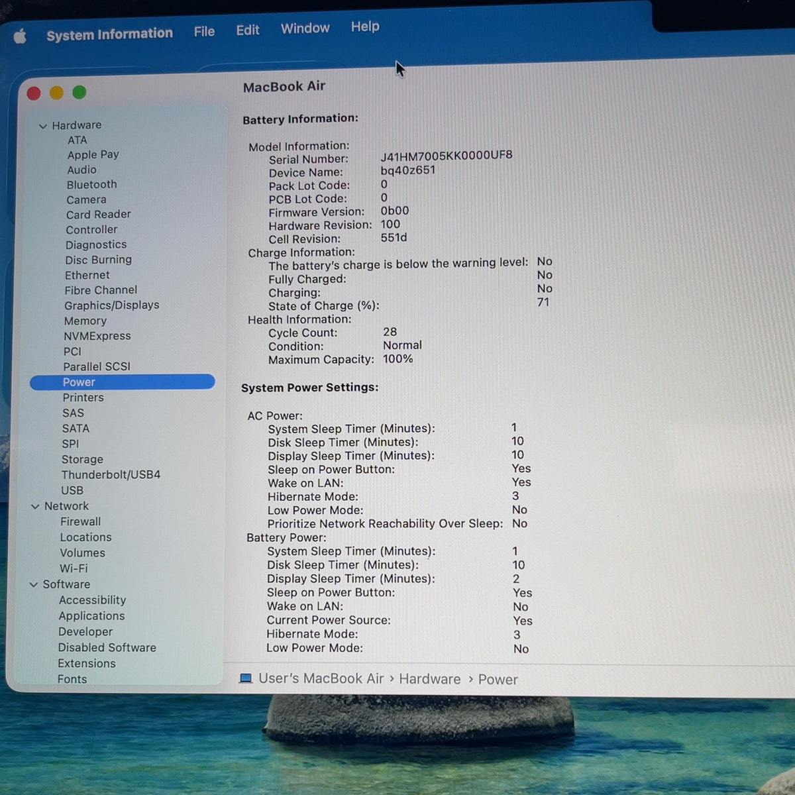Open the Help menu
The height and width of the screenshot is (795, 795).
[x=365, y=26]
